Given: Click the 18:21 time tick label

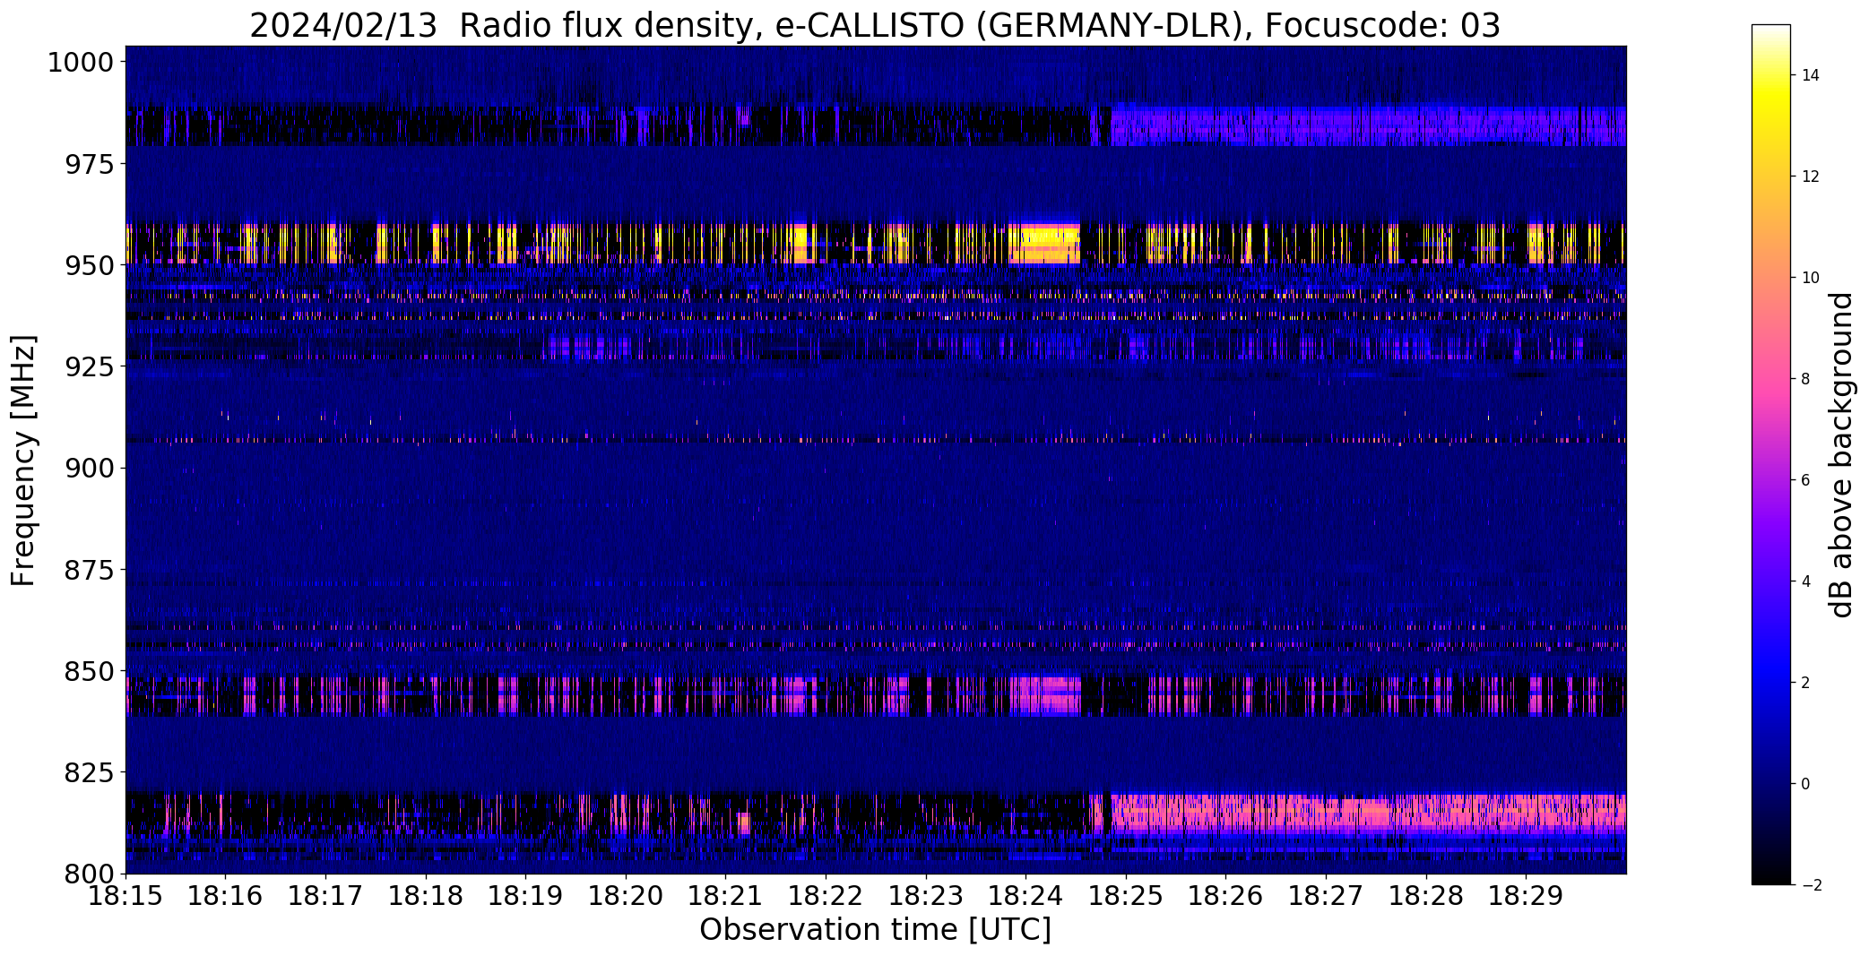Looking at the screenshot, I should (x=726, y=896).
